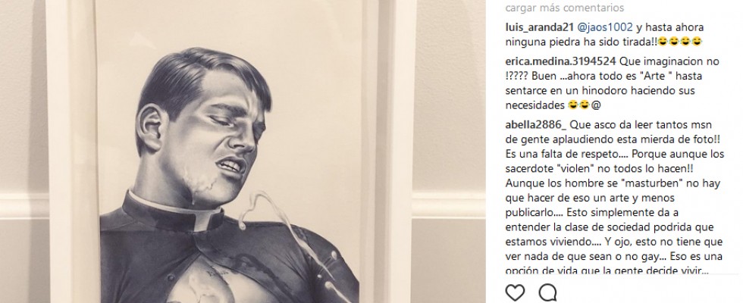
Task: Select luis_aranda21's comment text
Action: click(604, 35)
